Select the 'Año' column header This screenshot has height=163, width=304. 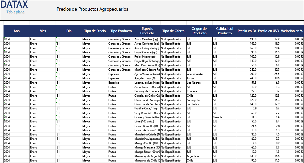[x=17, y=31]
